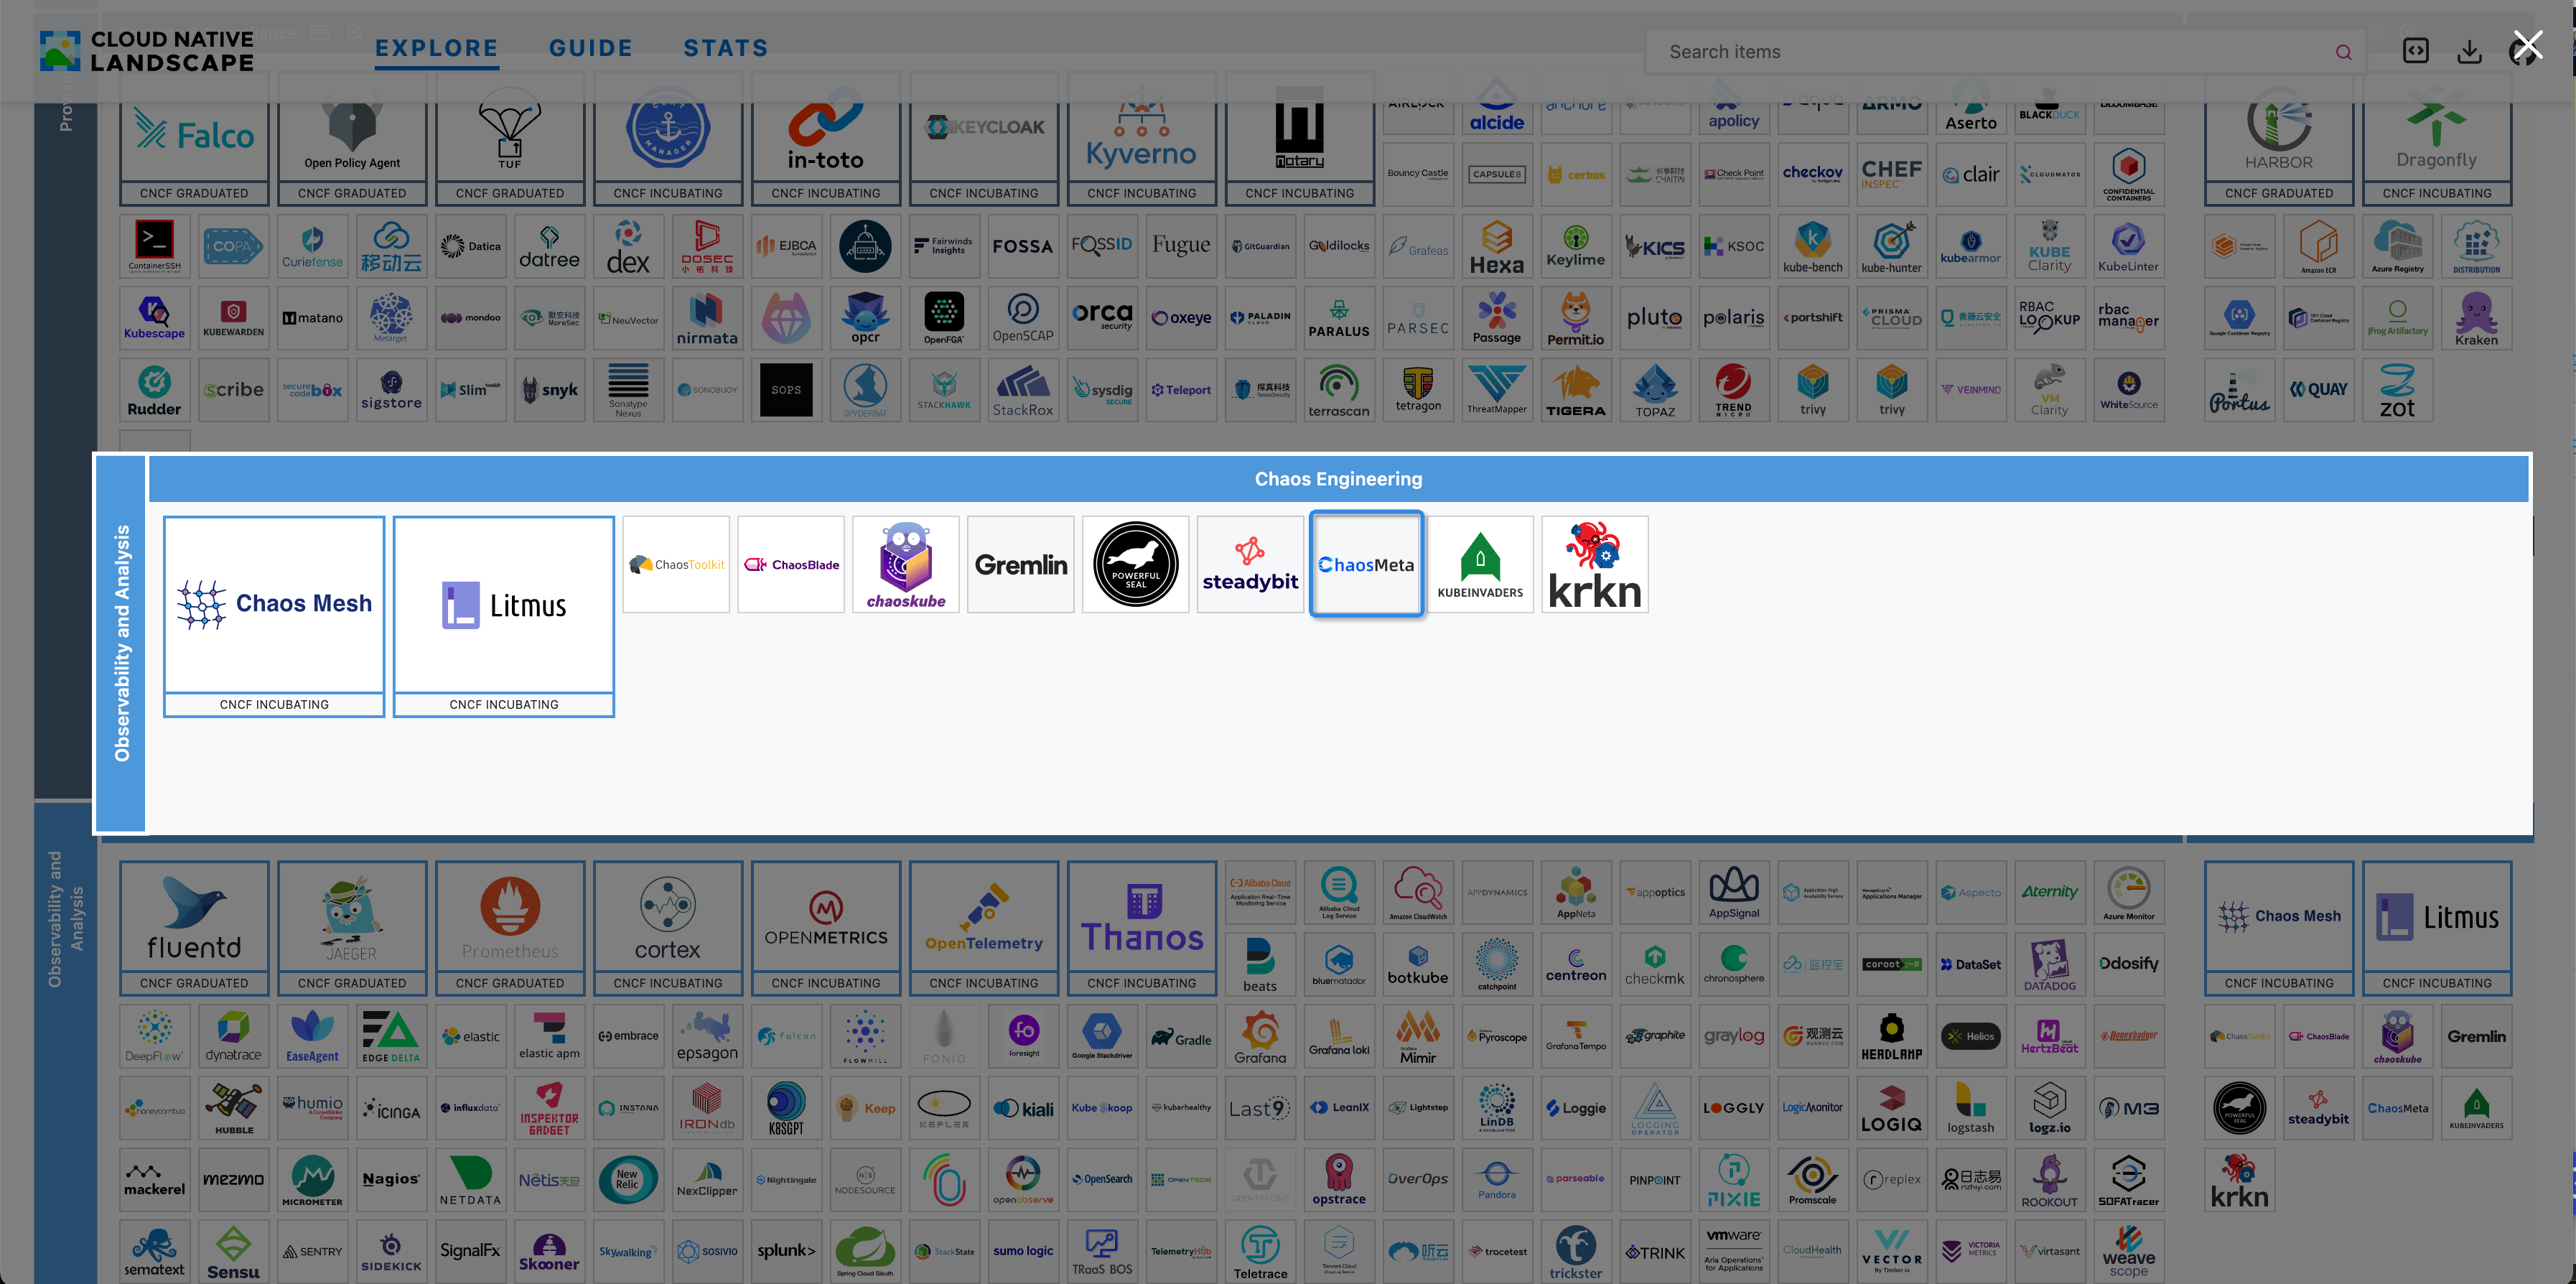Viewport: 2576px width, 1284px height.
Task: Close the Chaos Engineering overlay
Action: point(2527,45)
